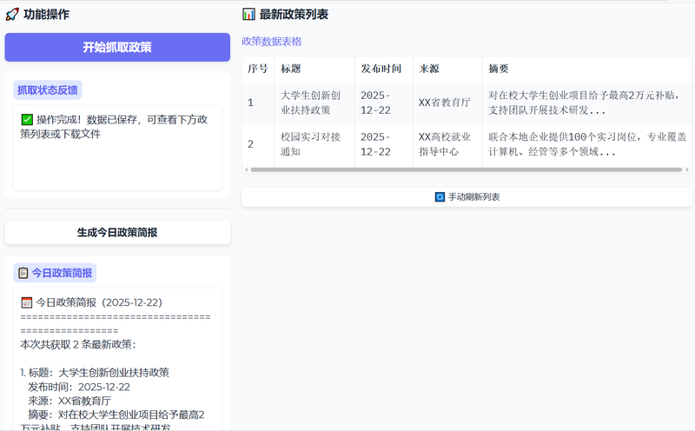Click the 发布时间 column header
This screenshot has width=695, height=431.
(x=381, y=69)
